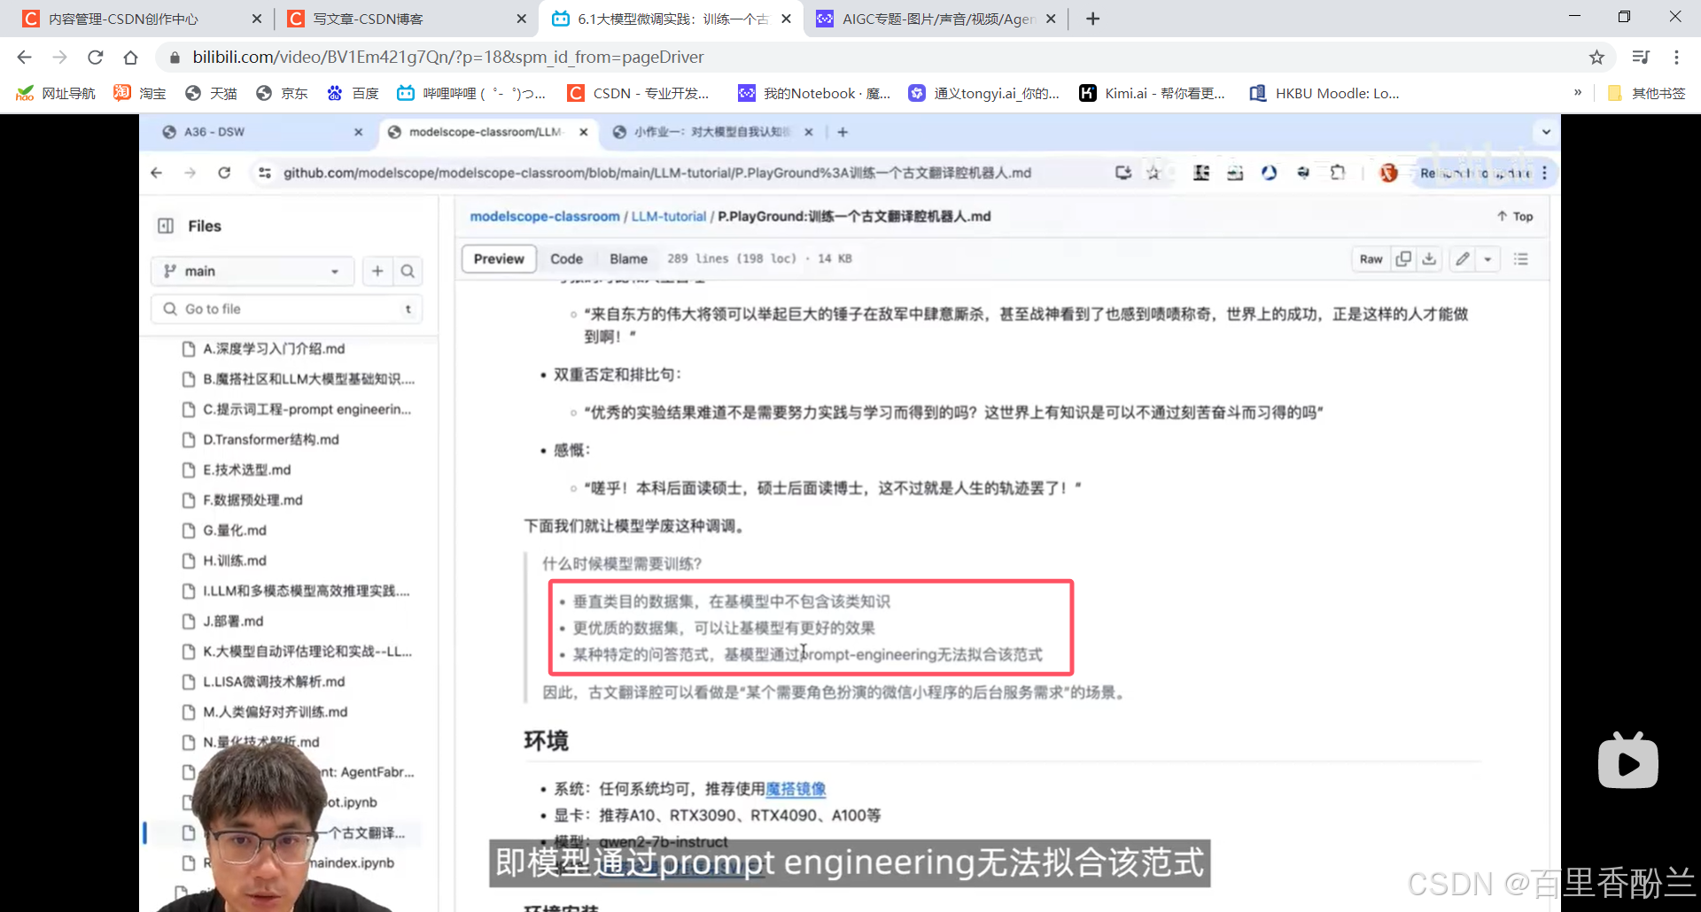Reload the inner GitHub page
Image resolution: width=1701 pixels, height=912 pixels.
coord(224,173)
